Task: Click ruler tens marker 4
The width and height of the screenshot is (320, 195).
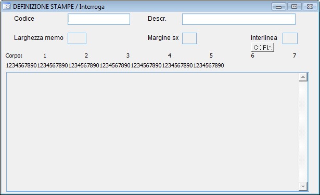Action: point(170,55)
